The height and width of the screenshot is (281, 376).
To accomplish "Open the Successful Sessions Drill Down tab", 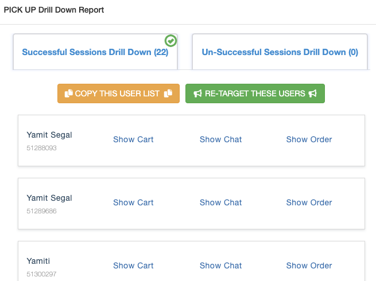I will pos(95,52).
